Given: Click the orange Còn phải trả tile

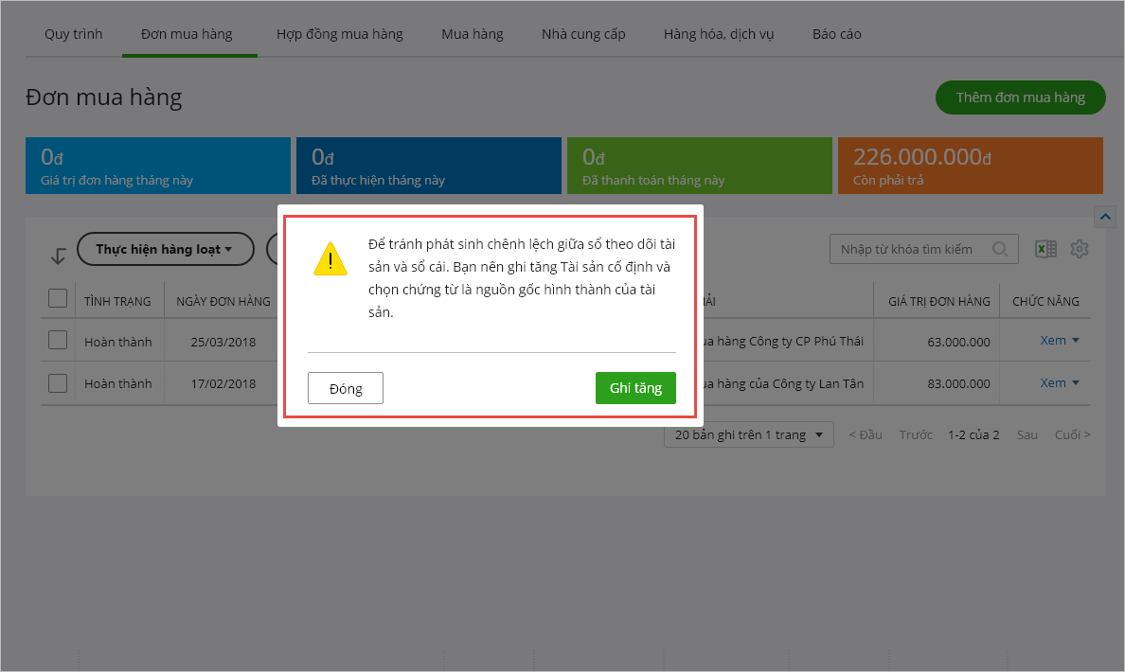Looking at the screenshot, I should click(x=970, y=166).
